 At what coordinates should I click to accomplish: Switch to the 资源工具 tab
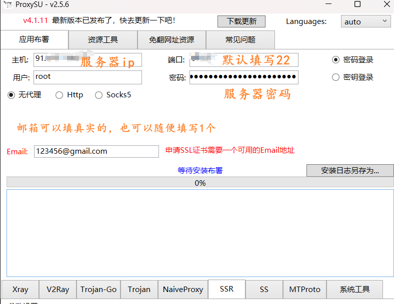point(102,40)
